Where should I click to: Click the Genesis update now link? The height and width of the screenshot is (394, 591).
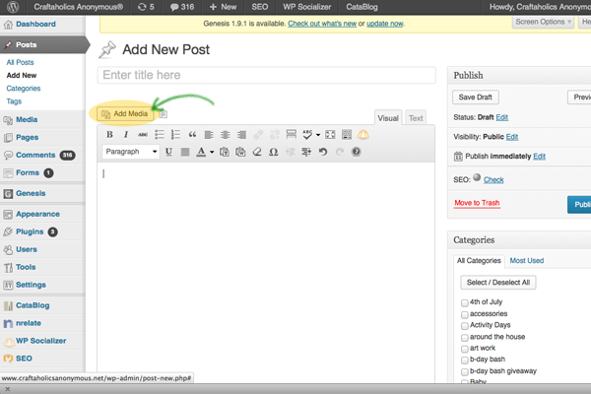tap(384, 24)
